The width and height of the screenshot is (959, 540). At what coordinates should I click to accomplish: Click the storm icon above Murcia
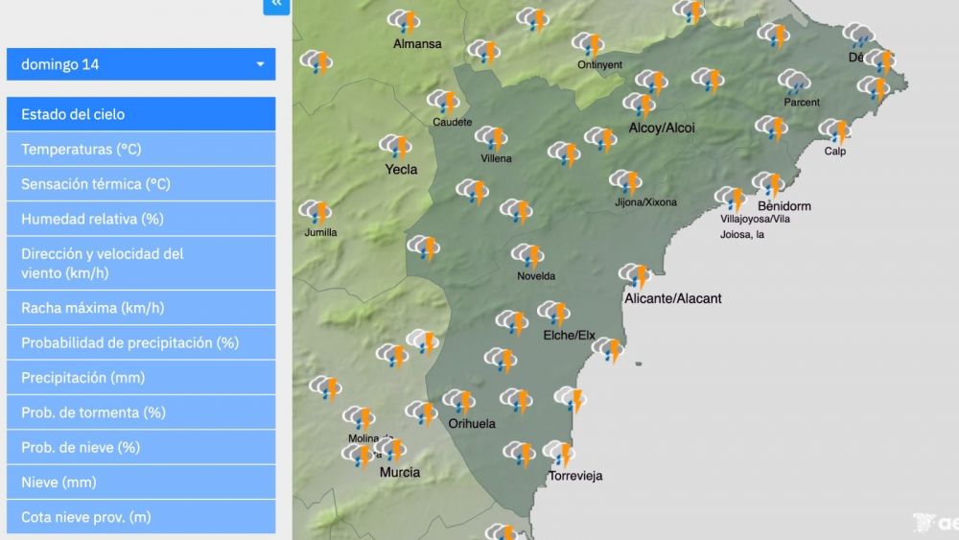point(391,450)
